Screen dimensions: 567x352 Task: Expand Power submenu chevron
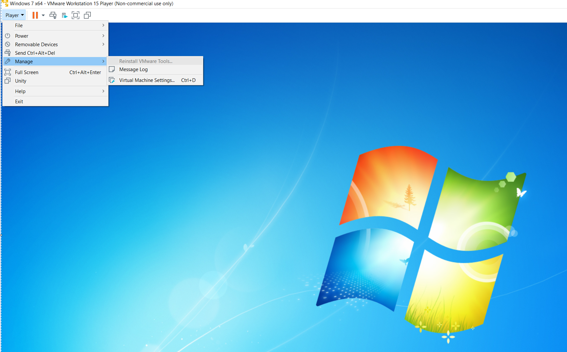click(103, 36)
